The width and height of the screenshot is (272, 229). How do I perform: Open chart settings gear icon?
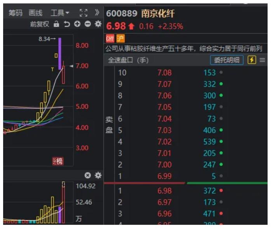[98, 24]
